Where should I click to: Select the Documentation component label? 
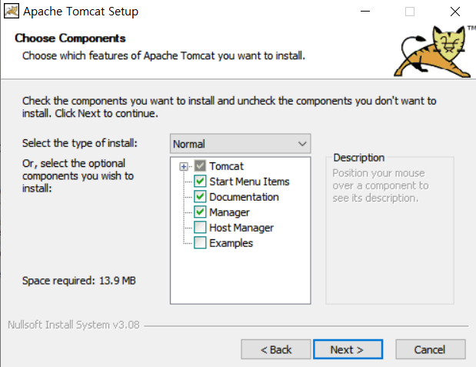(x=244, y=197)
